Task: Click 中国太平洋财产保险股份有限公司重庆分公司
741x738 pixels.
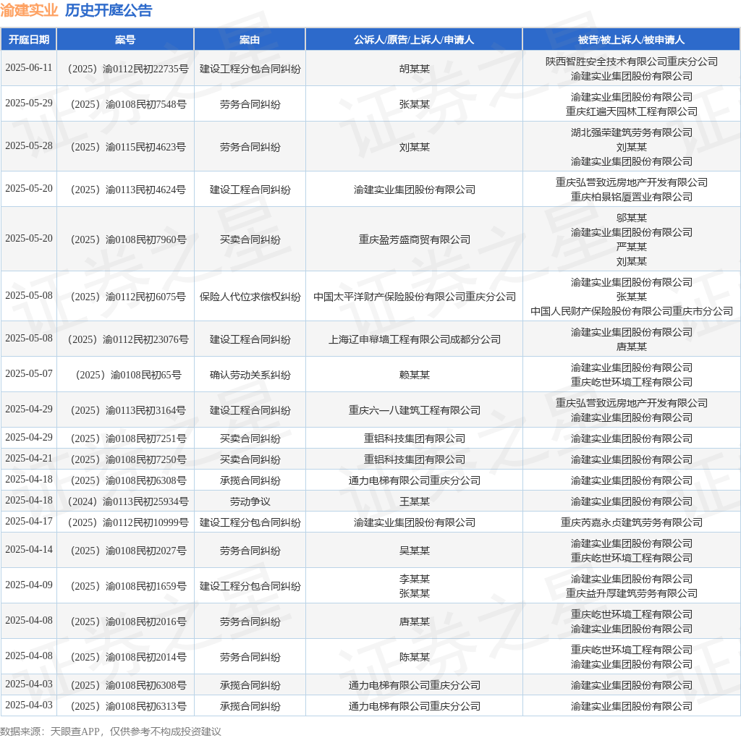Action: pyautogui.click(x=415, y=297)
